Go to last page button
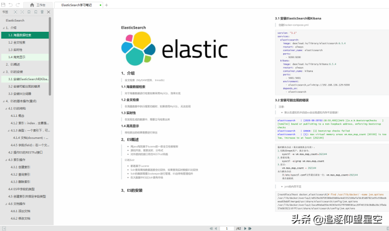The image size is (389, 231). [x=250, y=228]
